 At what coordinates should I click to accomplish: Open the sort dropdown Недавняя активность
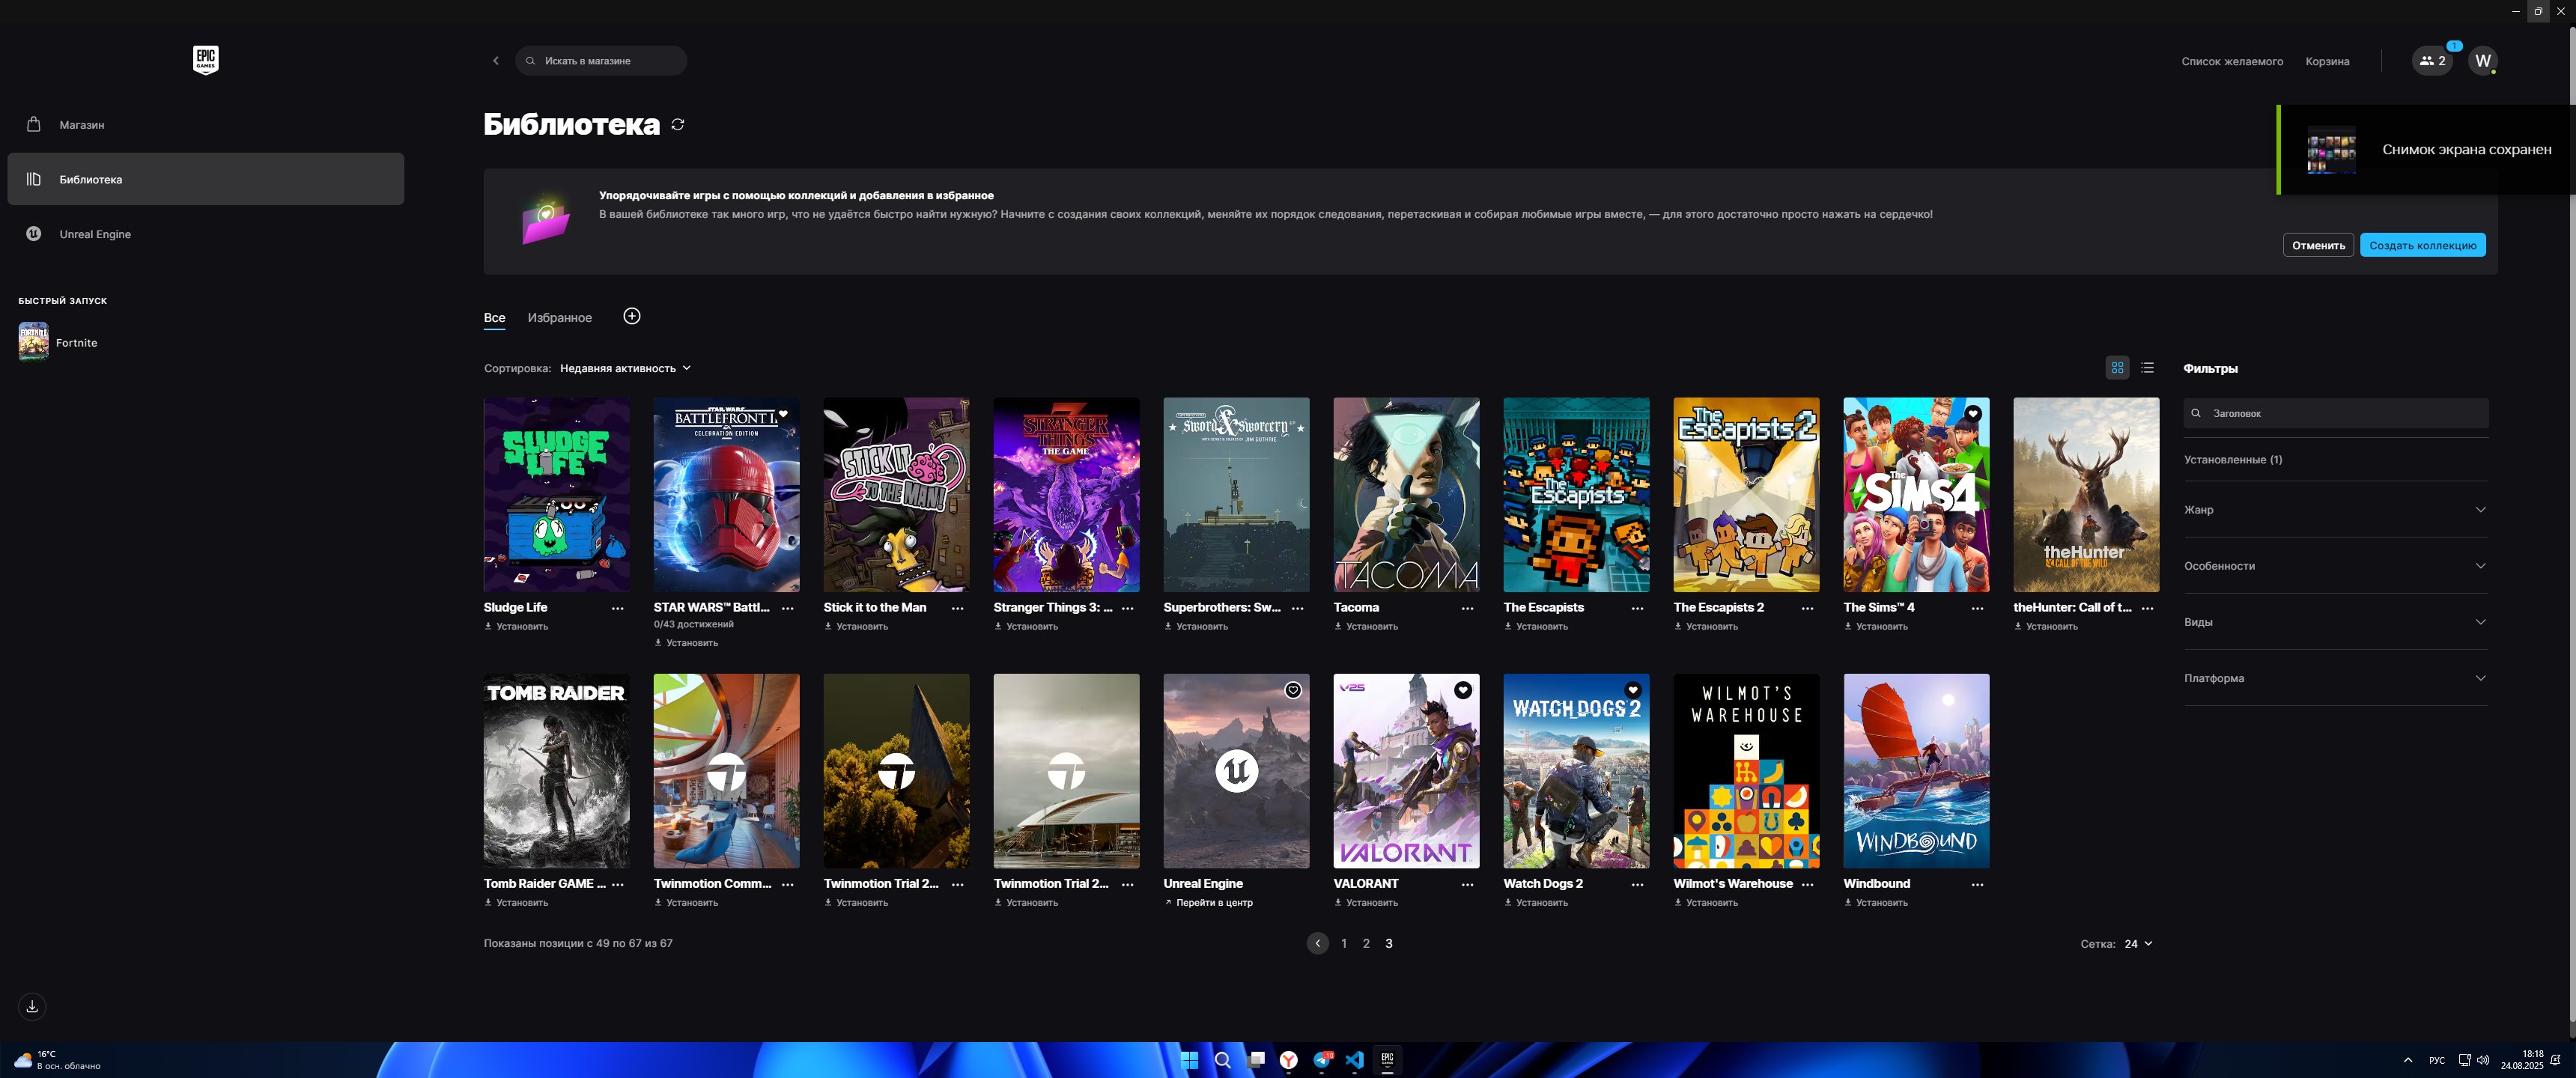[625, 368]
